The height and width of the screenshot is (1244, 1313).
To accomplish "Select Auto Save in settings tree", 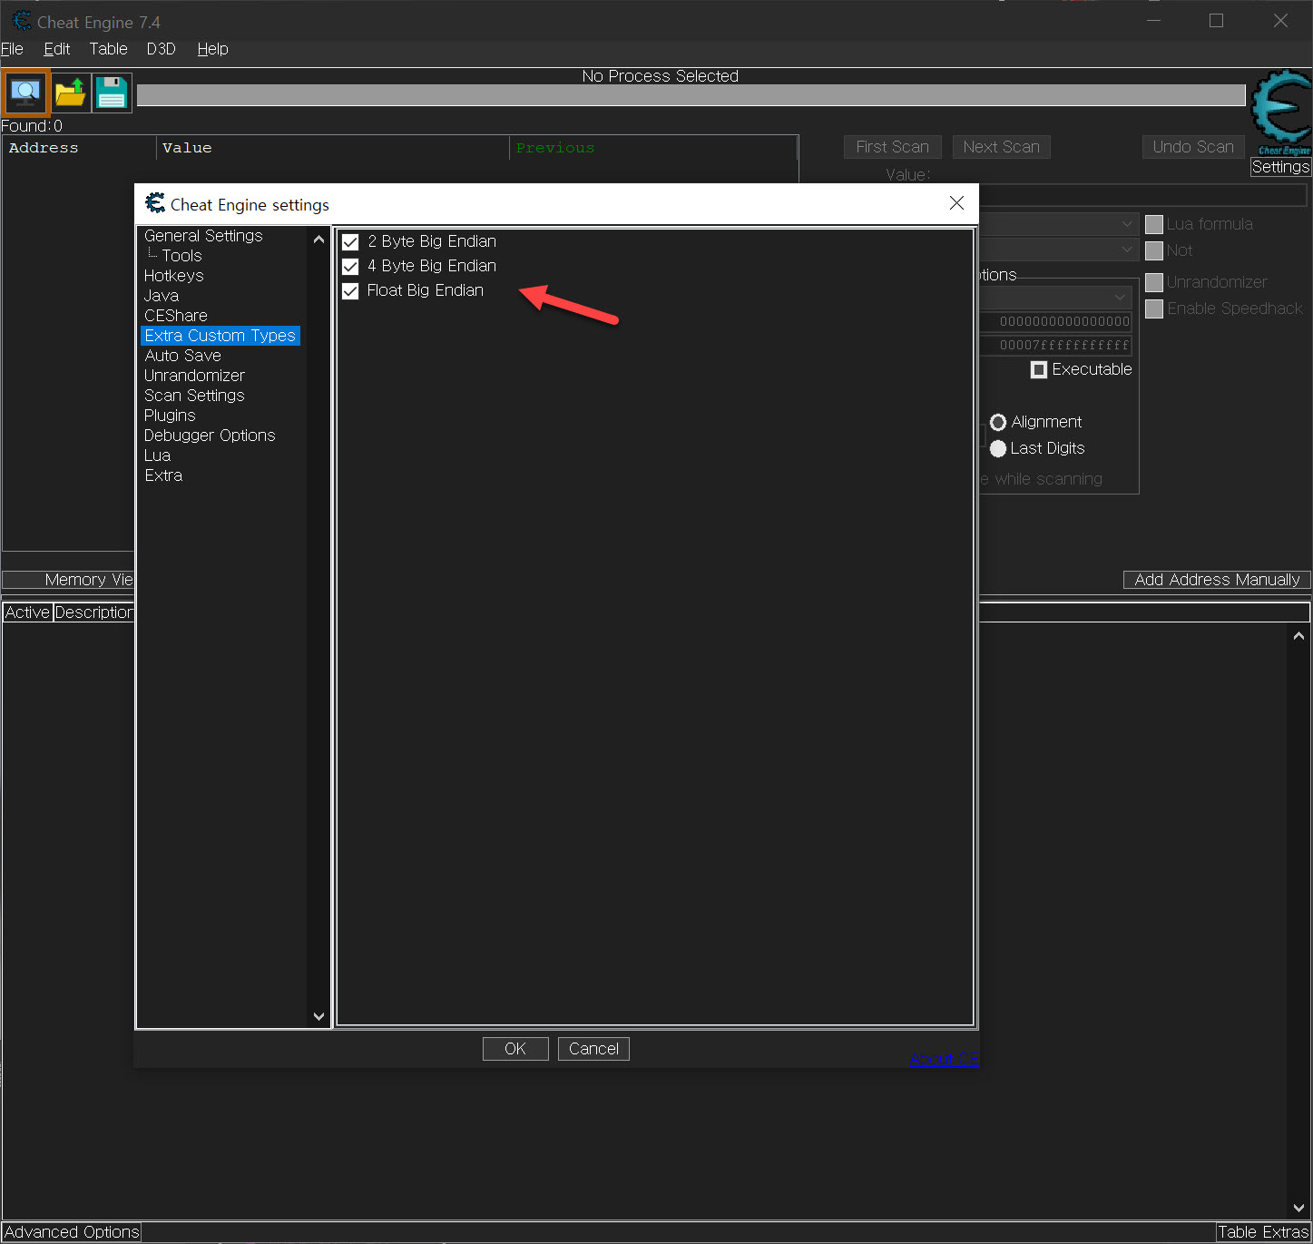I will [x=182, y=356].
